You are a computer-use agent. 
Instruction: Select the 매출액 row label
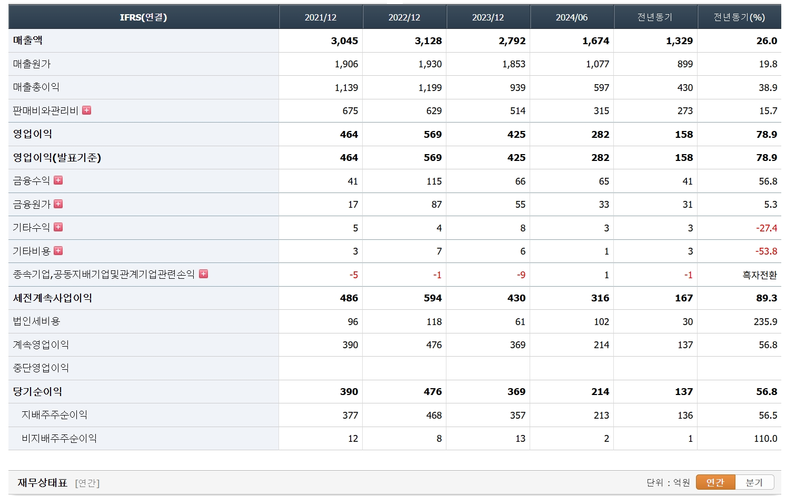coord(28,41)
